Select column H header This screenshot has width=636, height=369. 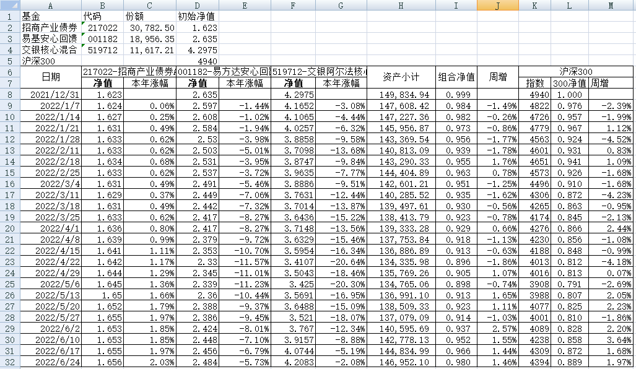[401, 5]
